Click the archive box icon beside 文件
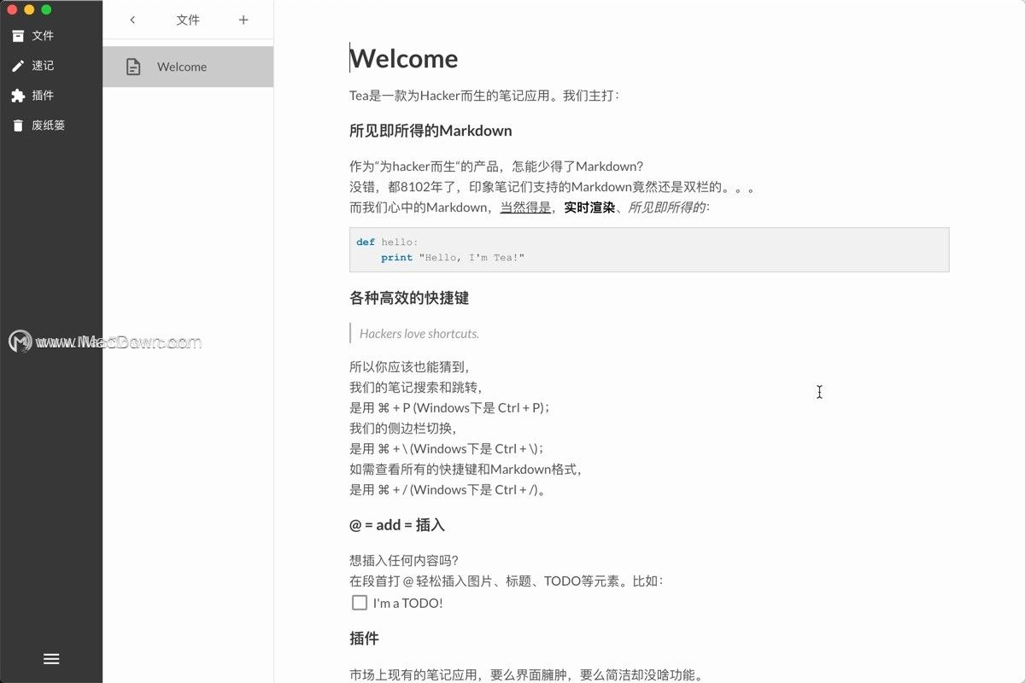The image size is (1025, 683). [18, 36]
